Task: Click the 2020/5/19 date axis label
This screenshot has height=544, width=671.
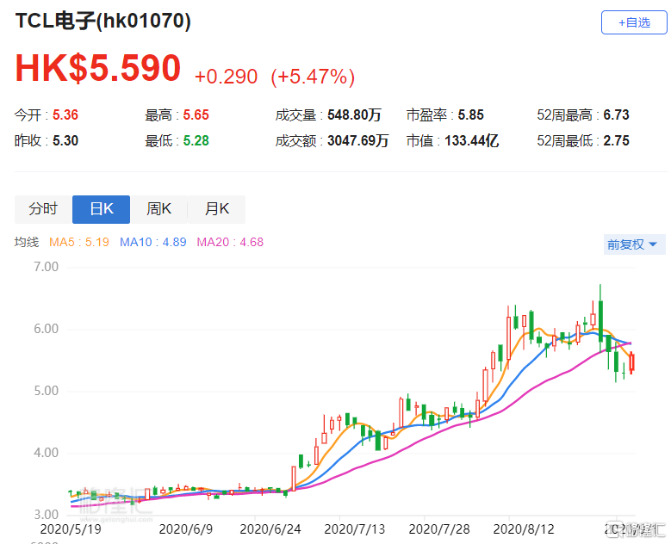Action: pos(71,529)
